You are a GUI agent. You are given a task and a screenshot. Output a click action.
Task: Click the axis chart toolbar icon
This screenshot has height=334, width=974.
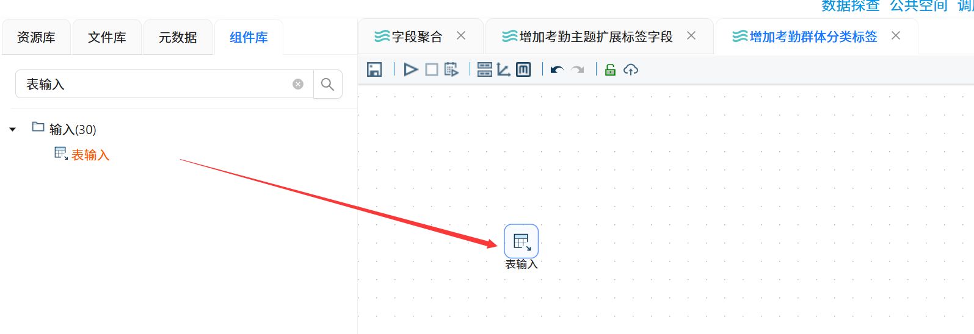click(504, 69)
